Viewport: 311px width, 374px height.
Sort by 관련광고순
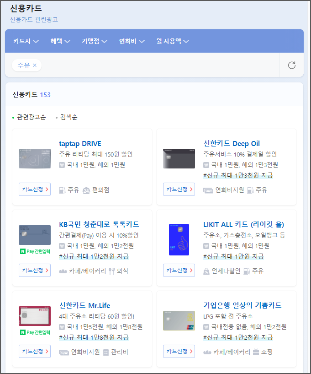(29, 117)
